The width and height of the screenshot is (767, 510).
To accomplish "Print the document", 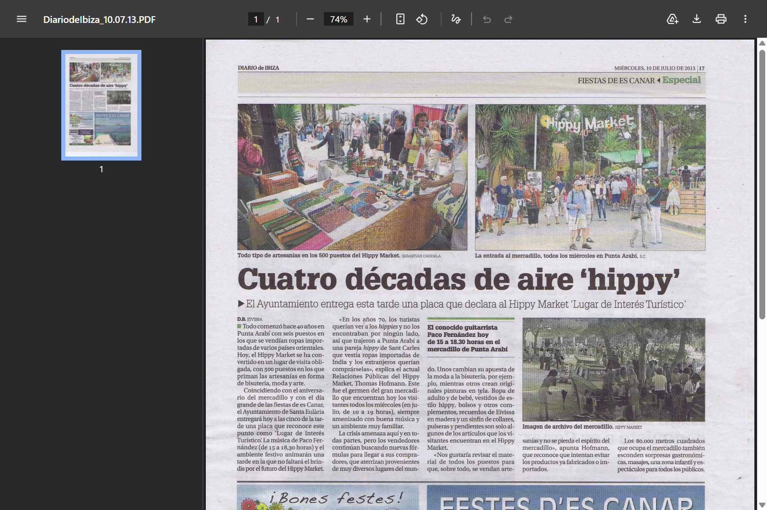I will coord(721,19).
